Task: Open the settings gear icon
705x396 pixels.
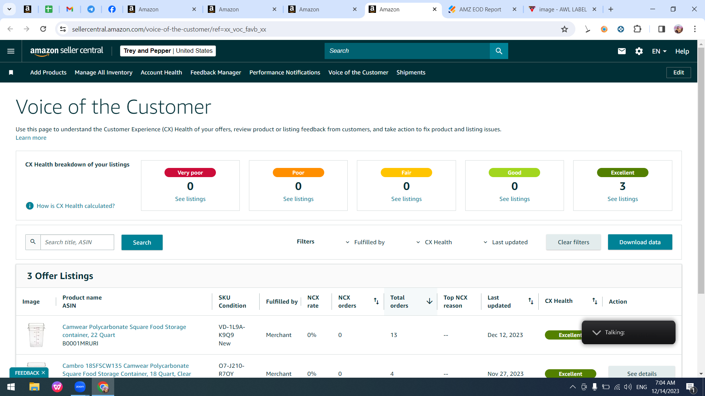Action: point(639,51)
